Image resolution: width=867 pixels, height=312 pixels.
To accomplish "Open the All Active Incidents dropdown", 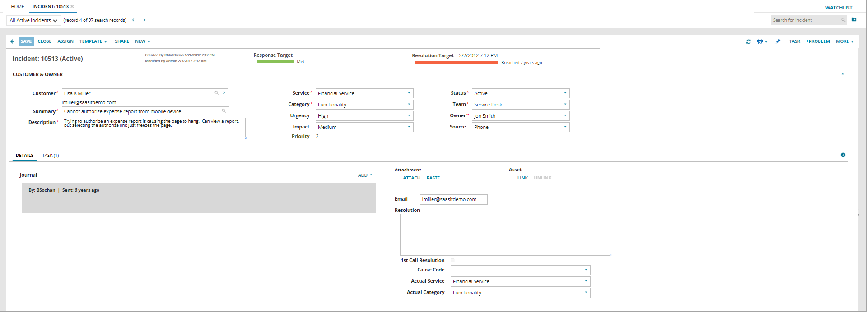I will 33,20.
